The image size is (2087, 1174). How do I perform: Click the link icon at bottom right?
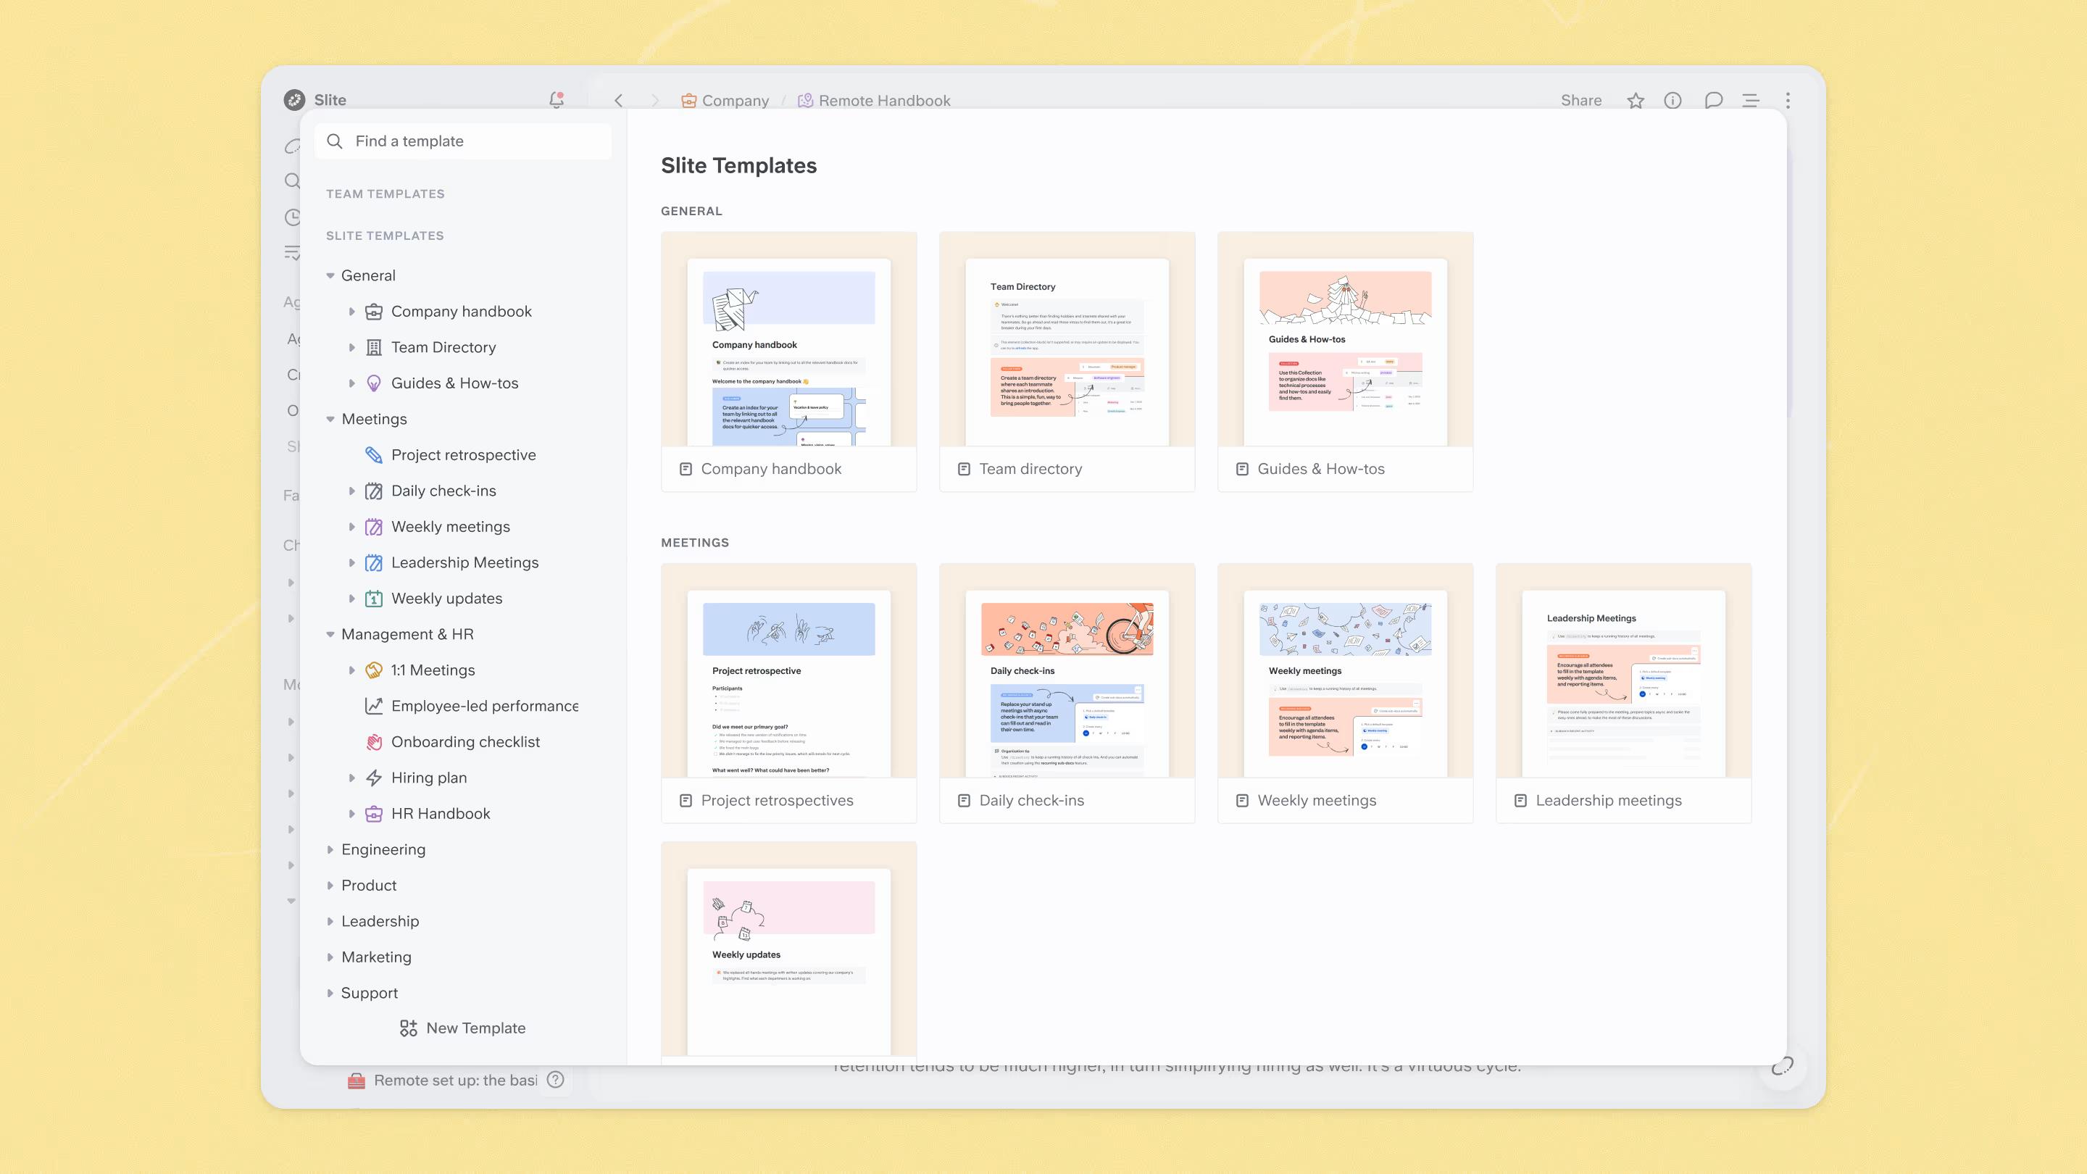[1782, 1066]
